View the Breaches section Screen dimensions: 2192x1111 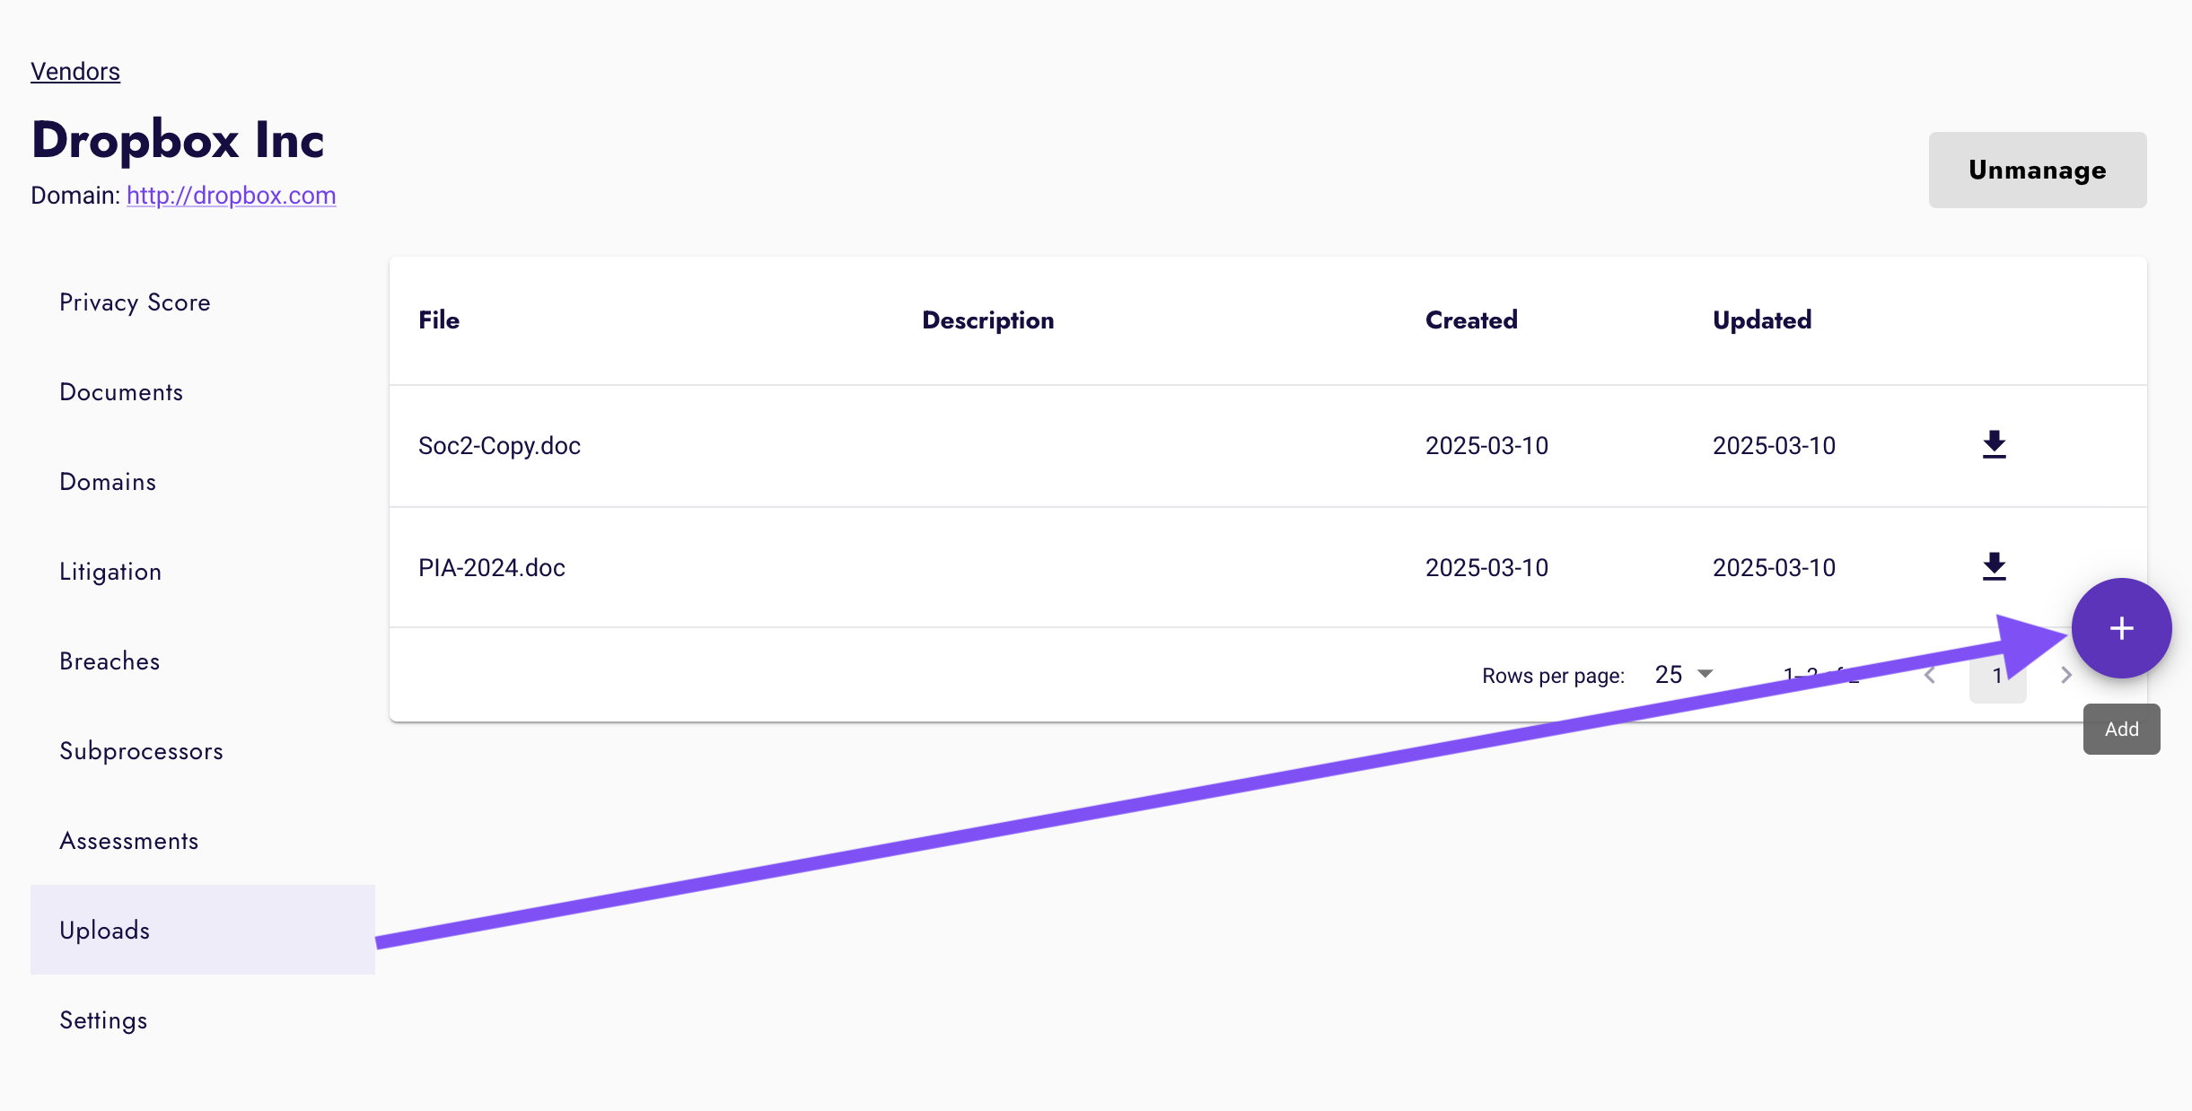203,661
